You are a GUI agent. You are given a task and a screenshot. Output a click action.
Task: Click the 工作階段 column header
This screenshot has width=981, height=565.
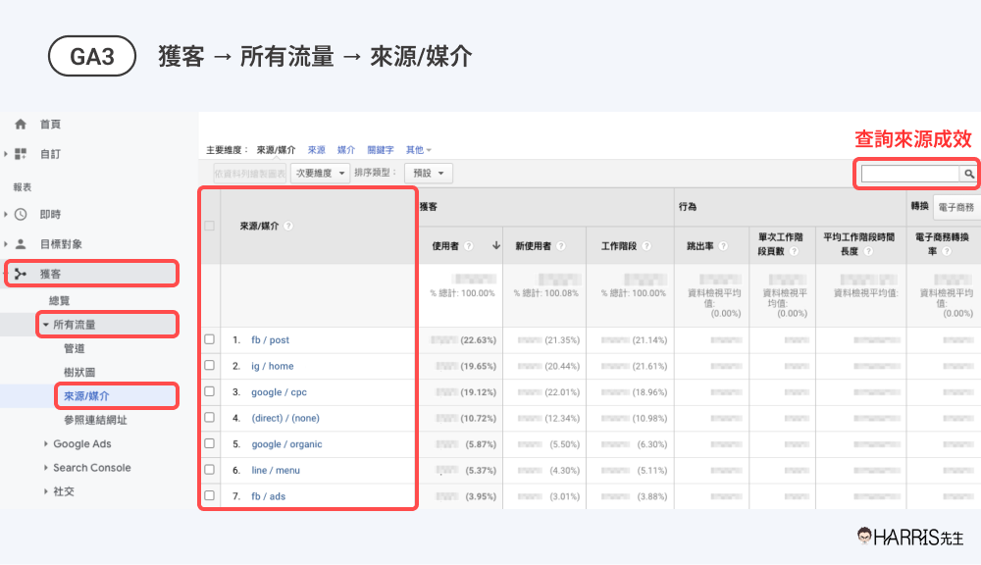pyautogui.click(x=619, y=246)
